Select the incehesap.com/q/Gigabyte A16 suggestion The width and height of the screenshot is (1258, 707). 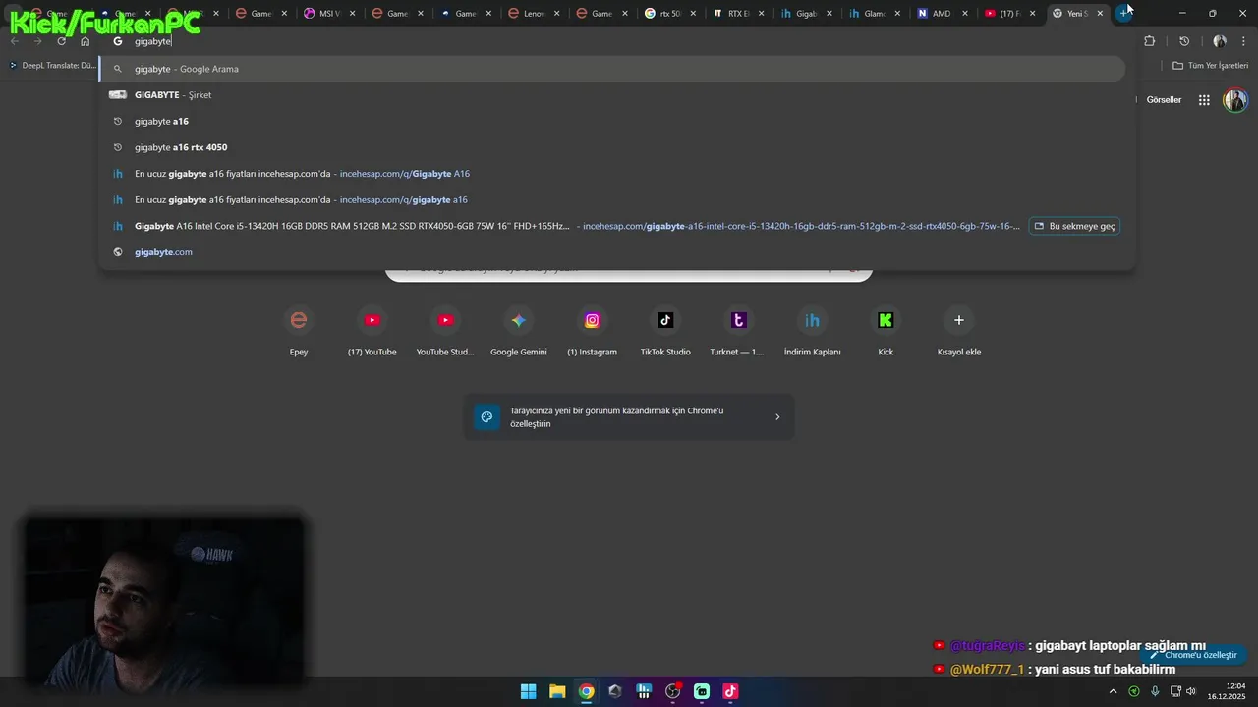(x=616, y=174)
